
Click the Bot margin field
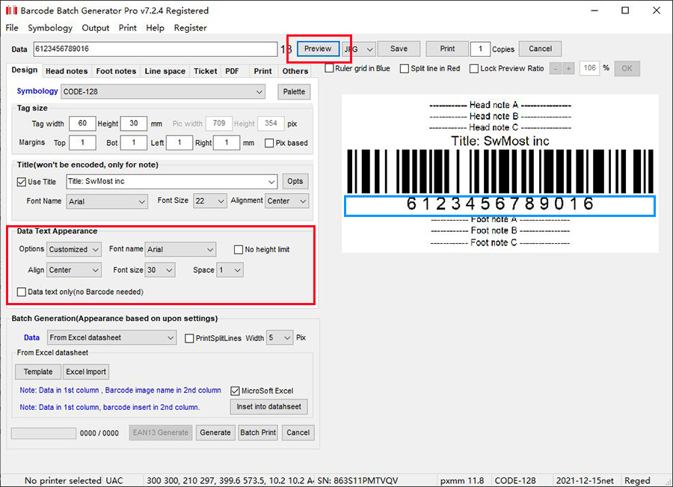coord(134,143)
